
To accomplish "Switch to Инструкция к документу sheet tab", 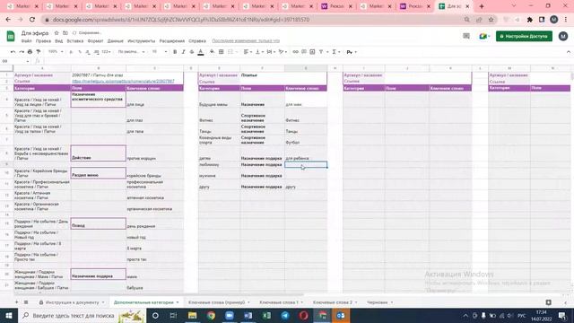I will 72,302.
